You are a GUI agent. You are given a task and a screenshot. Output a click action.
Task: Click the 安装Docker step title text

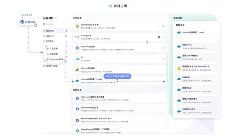tap(187, 45)
